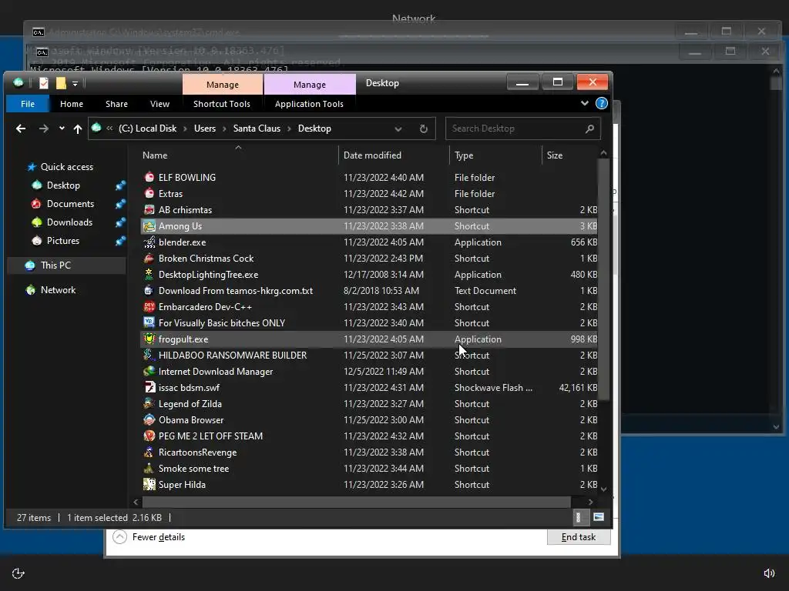Image resolution: width=789 pixels, height=591 pixels.
Task: Click chevron after Santa Claus in path
Action: point(290,129)
